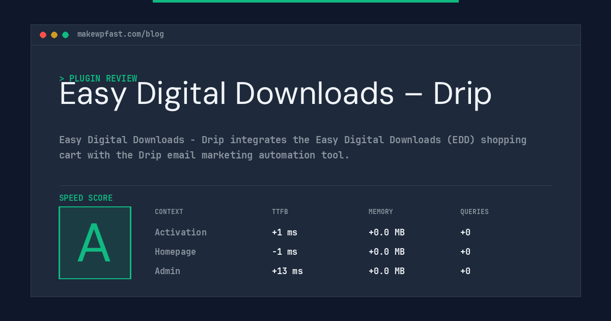This screenshot has width=611, height=321.
Task: Click the +1 ms Activation TTFB value
Action: coord(285,232)
